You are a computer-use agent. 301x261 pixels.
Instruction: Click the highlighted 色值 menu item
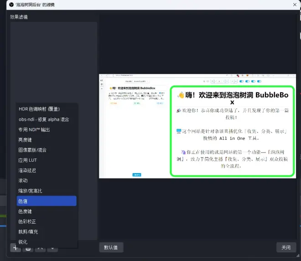47,201
